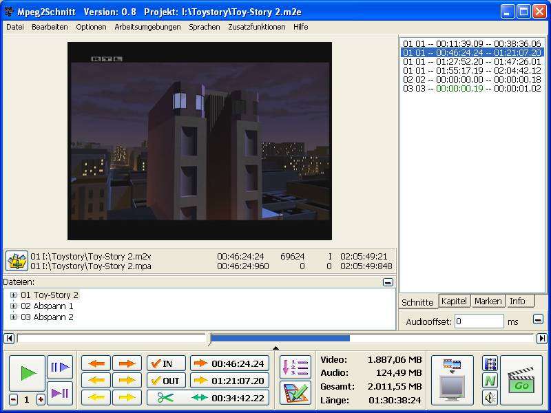This screenshot has height=413, width=551.
Task: Click the Toy-Story 2.m2v video file path
Action: [x=91, y=256]
